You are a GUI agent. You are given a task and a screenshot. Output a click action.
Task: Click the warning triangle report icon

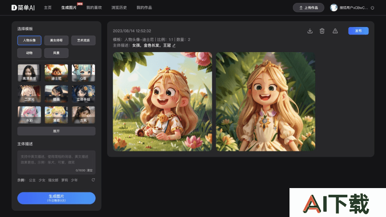pos(335,31)
